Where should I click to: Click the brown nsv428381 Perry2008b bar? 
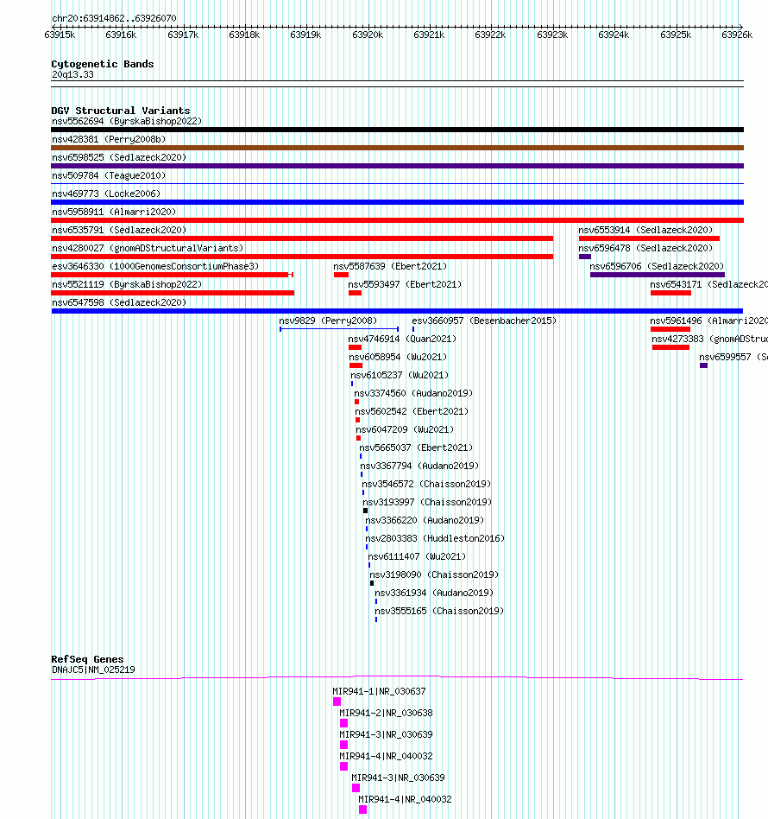point(397,148)
